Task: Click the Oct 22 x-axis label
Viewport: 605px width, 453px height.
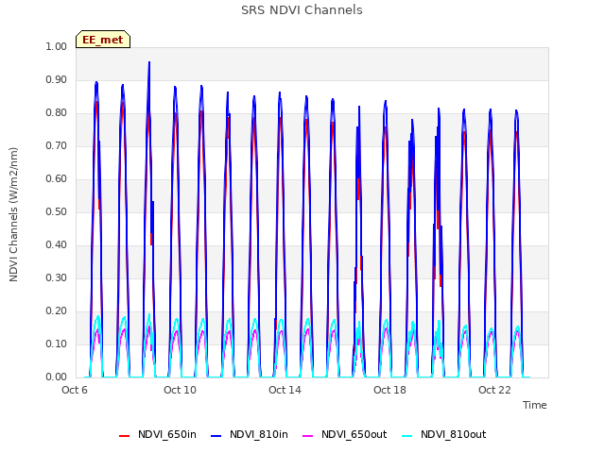Action: click(x=494, y=390)
